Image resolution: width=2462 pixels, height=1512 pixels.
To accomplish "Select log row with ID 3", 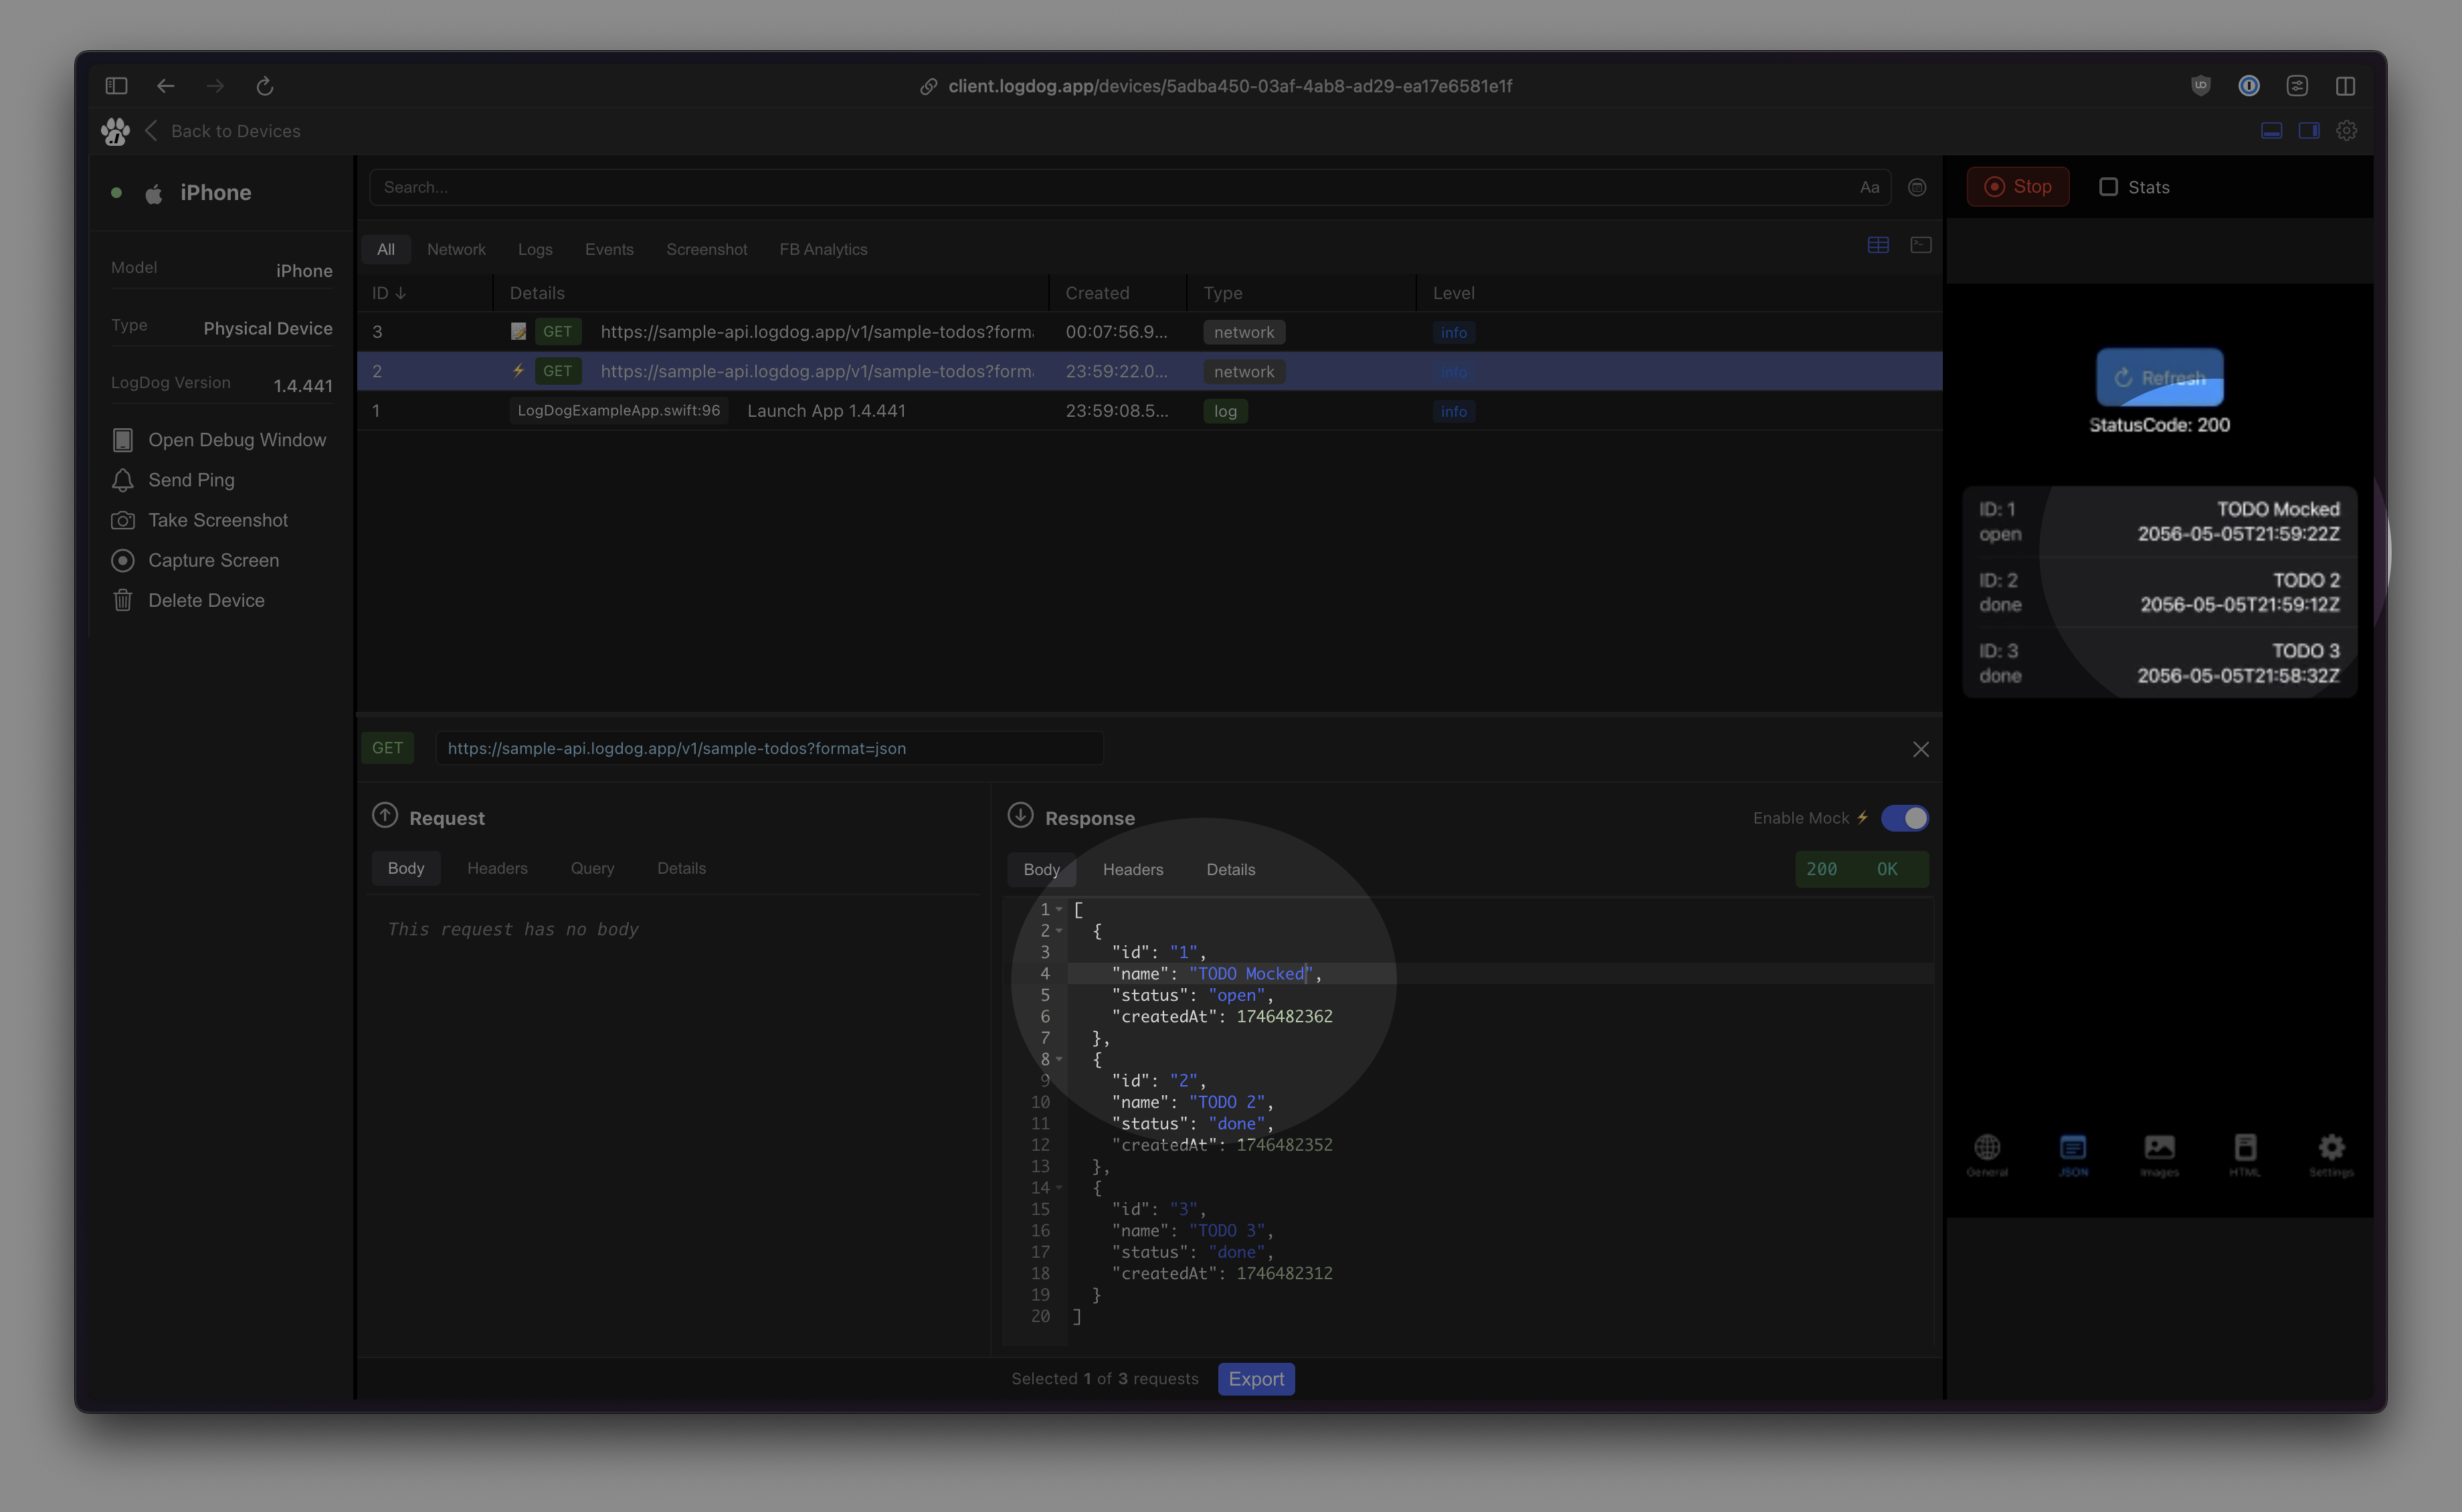I will [x=1149, y=332].
